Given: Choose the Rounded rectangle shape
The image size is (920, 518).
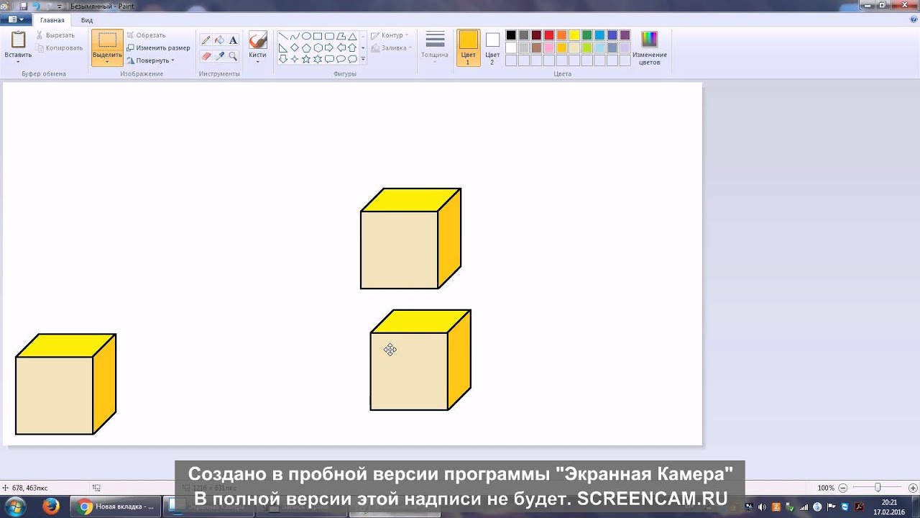Looking at the screenshot, I should click(329, 36).
